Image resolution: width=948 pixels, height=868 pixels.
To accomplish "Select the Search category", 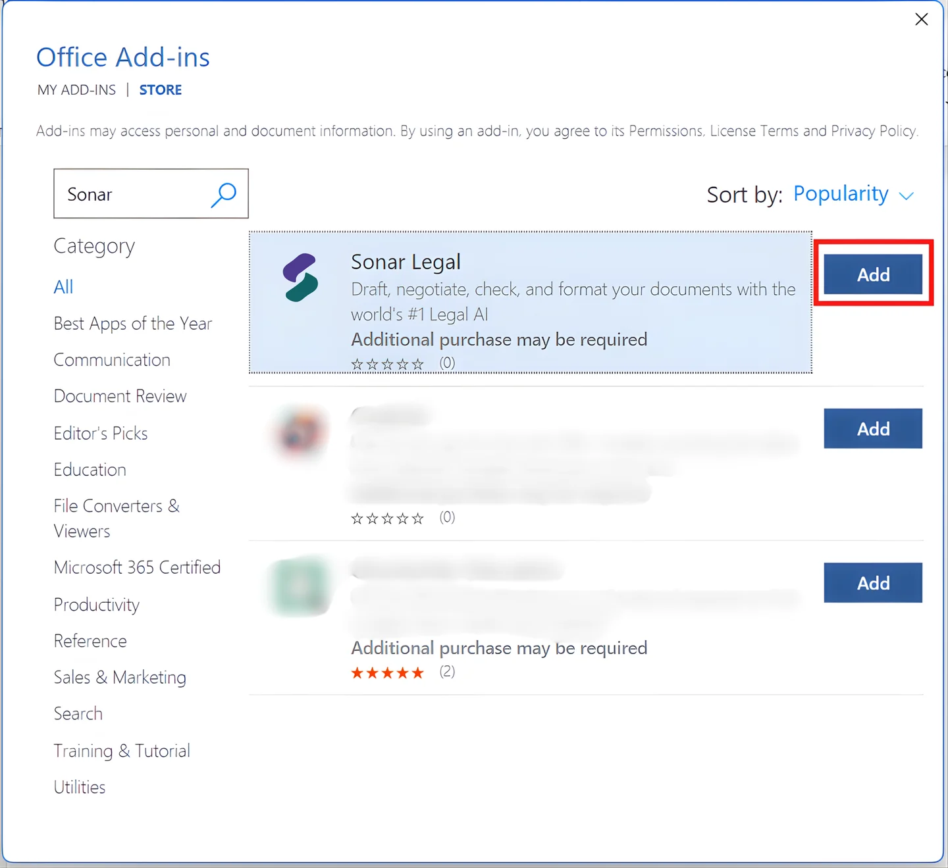I will [78, 713].
